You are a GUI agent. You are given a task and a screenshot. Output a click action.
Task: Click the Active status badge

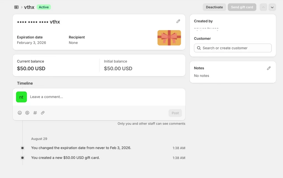tap(44, 7)
